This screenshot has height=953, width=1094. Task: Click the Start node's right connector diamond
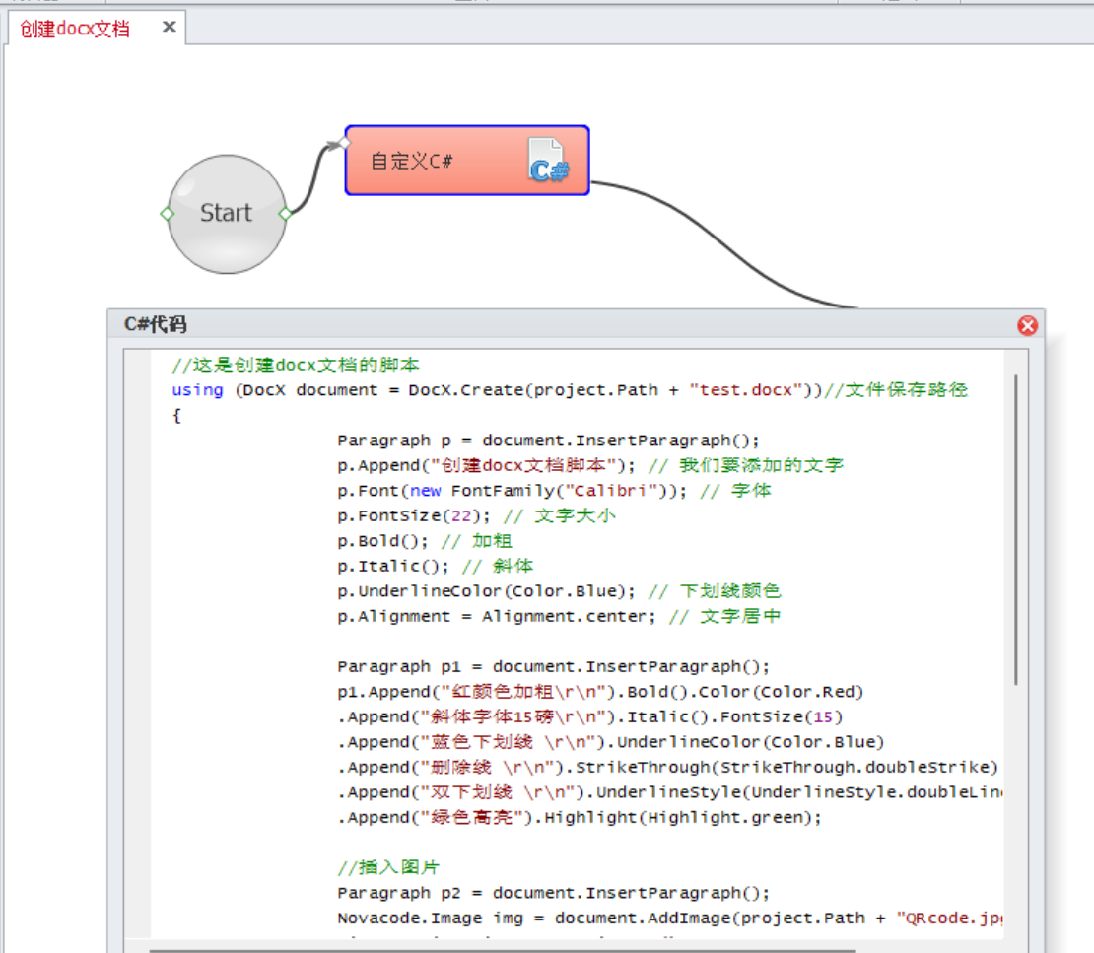tap(285, 214)
